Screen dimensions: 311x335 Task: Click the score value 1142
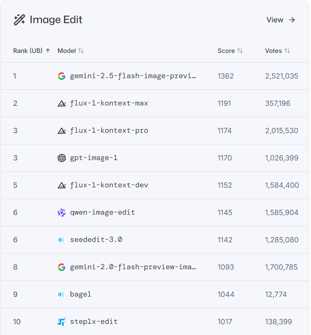point(225,240)
